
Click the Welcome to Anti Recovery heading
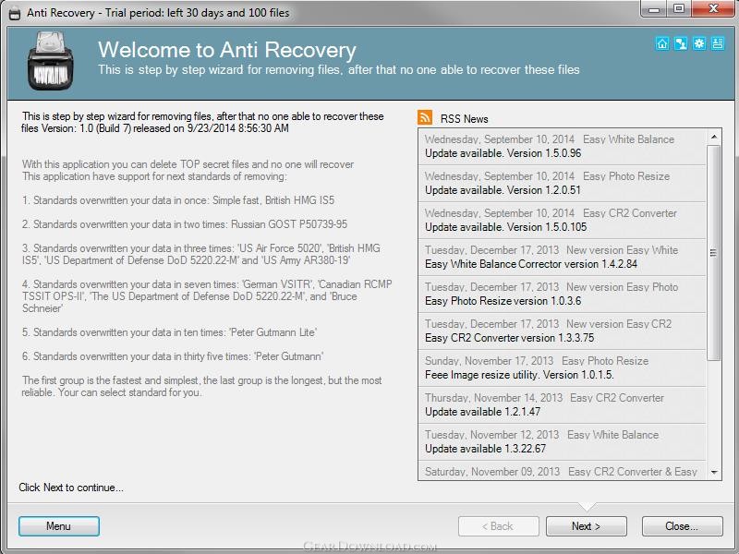(x=226, y=50)
